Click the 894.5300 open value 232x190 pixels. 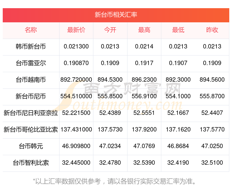(x=110, y=80)
